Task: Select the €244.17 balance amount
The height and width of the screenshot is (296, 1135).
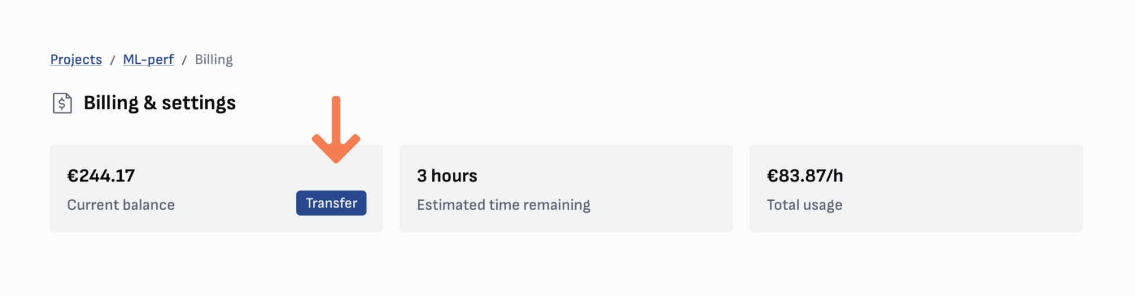Action: 101,175
